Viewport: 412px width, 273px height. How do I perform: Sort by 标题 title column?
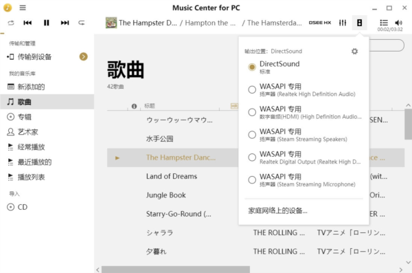tap(149, 106)
